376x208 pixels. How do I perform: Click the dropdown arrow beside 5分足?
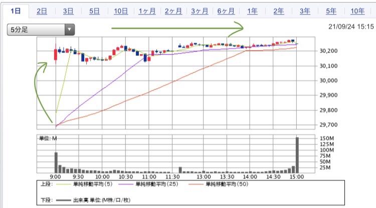pyautogui.click(x=70, y=29)
